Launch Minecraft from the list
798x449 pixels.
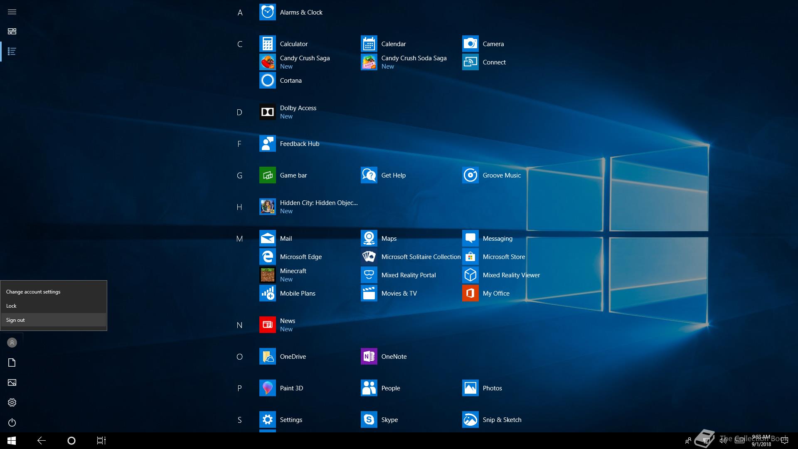267,275
